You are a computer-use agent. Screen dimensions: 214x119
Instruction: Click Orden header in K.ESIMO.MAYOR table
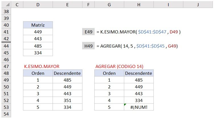tap(38, 73)
